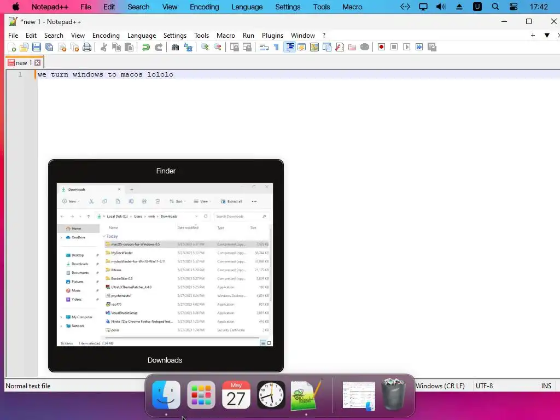Screen dimensions: 560x420
Task: Open Finder from the dock
Action: click(x=166, y=395)
